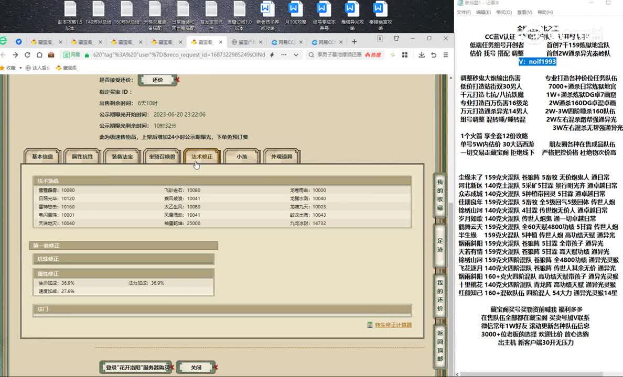Expand the address bar more options ellipsis
The image size is (623, 377).
coord(284,55)
